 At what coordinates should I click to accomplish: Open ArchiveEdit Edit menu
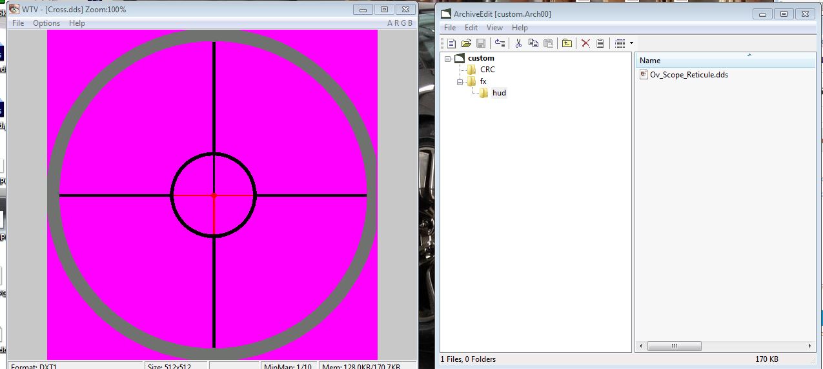tap(471, 28)
